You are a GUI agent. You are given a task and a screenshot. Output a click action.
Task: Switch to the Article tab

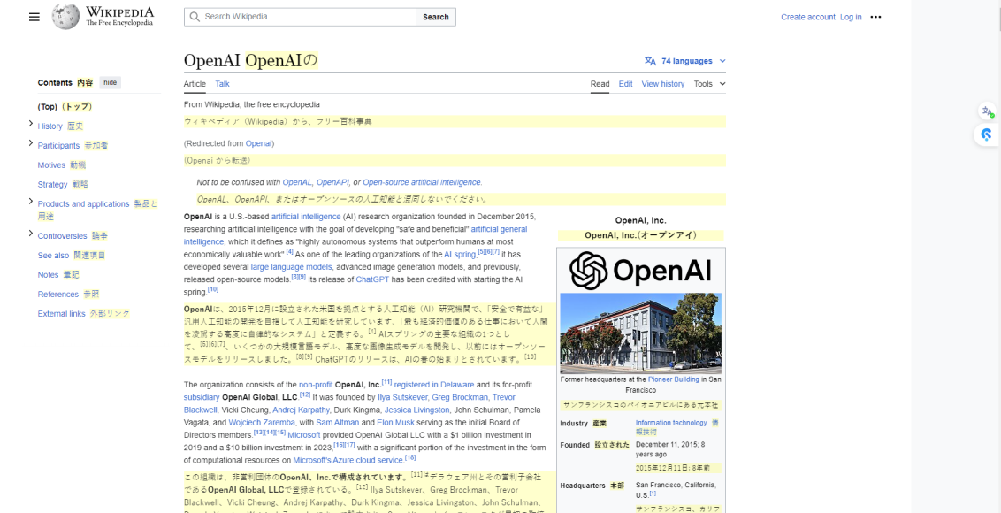pos(195,84)
